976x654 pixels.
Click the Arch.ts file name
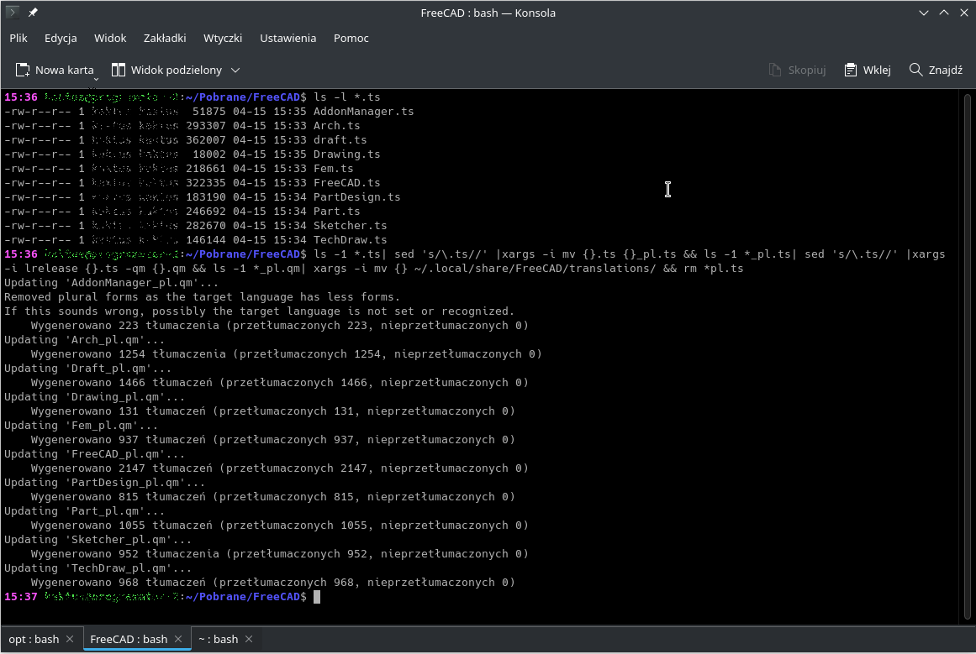click(337, 126)
